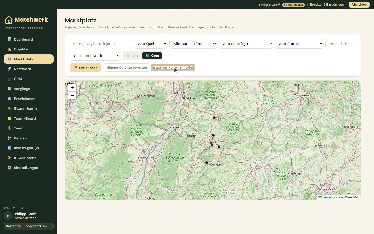Click the CRM people icon
Screen dimensions: 374x234
pos(9,79)
